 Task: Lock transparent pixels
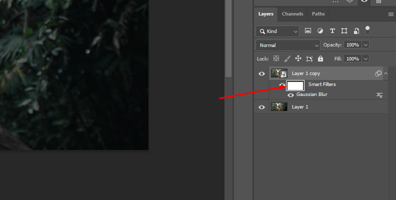[x=276, y=58]
